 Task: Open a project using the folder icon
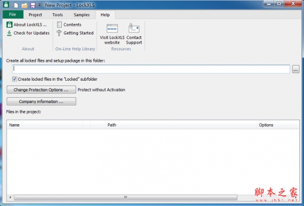[25, 6]
